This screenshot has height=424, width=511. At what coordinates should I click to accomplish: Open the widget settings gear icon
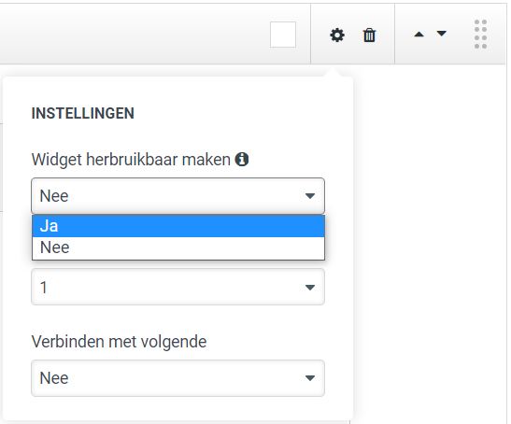pyautogui.click(x=337, y=35)
